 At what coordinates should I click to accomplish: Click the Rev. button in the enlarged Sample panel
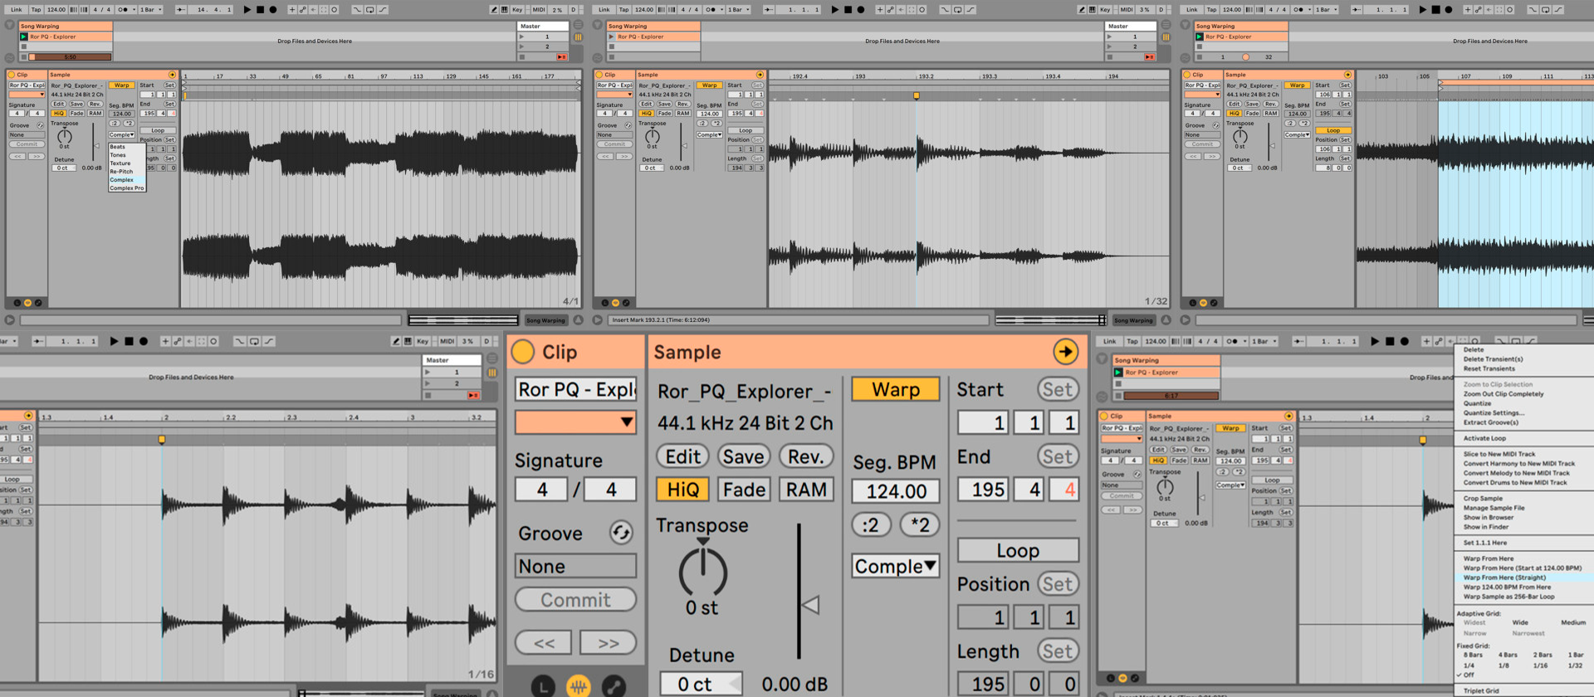805,456
